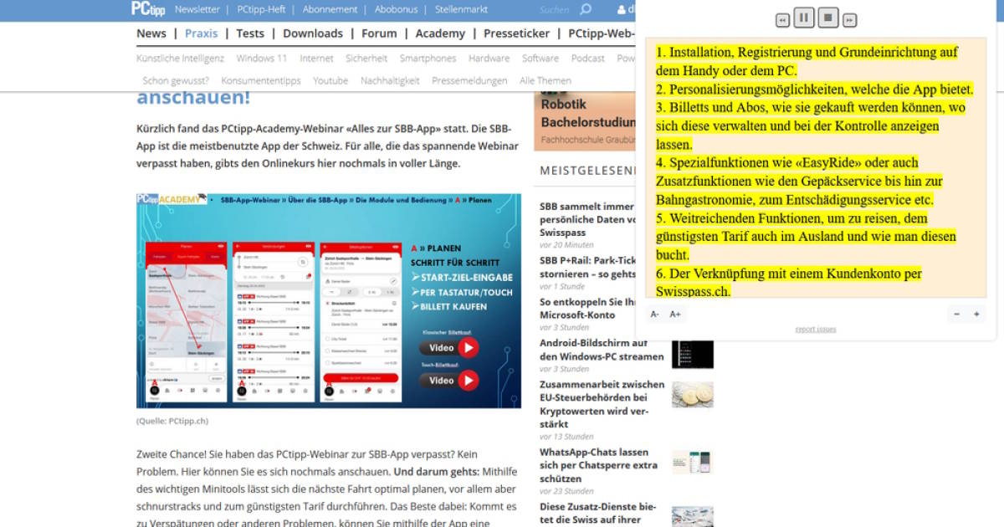The width and height of the screenshot is (1004, 527).
Task: Open Konsumententipps topic
Action: coord(261,81)
